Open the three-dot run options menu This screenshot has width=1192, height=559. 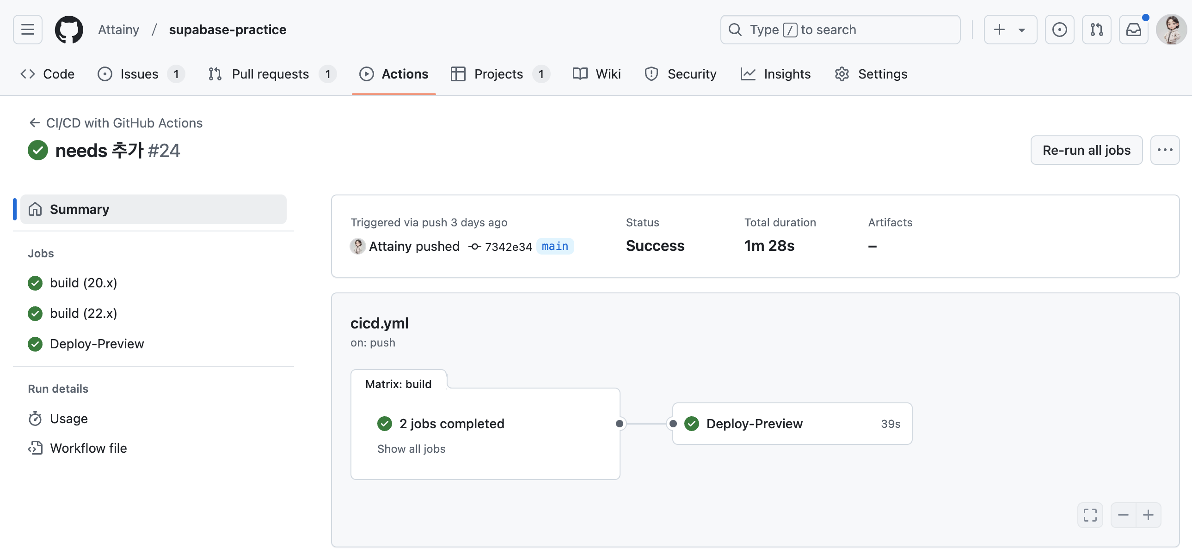1164,150
